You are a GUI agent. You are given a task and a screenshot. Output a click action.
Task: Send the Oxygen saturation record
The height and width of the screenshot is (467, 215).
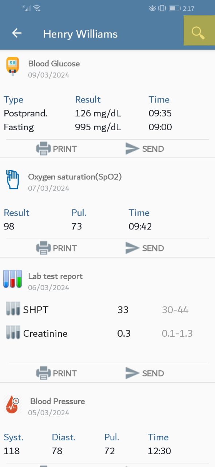click(144, 248)
